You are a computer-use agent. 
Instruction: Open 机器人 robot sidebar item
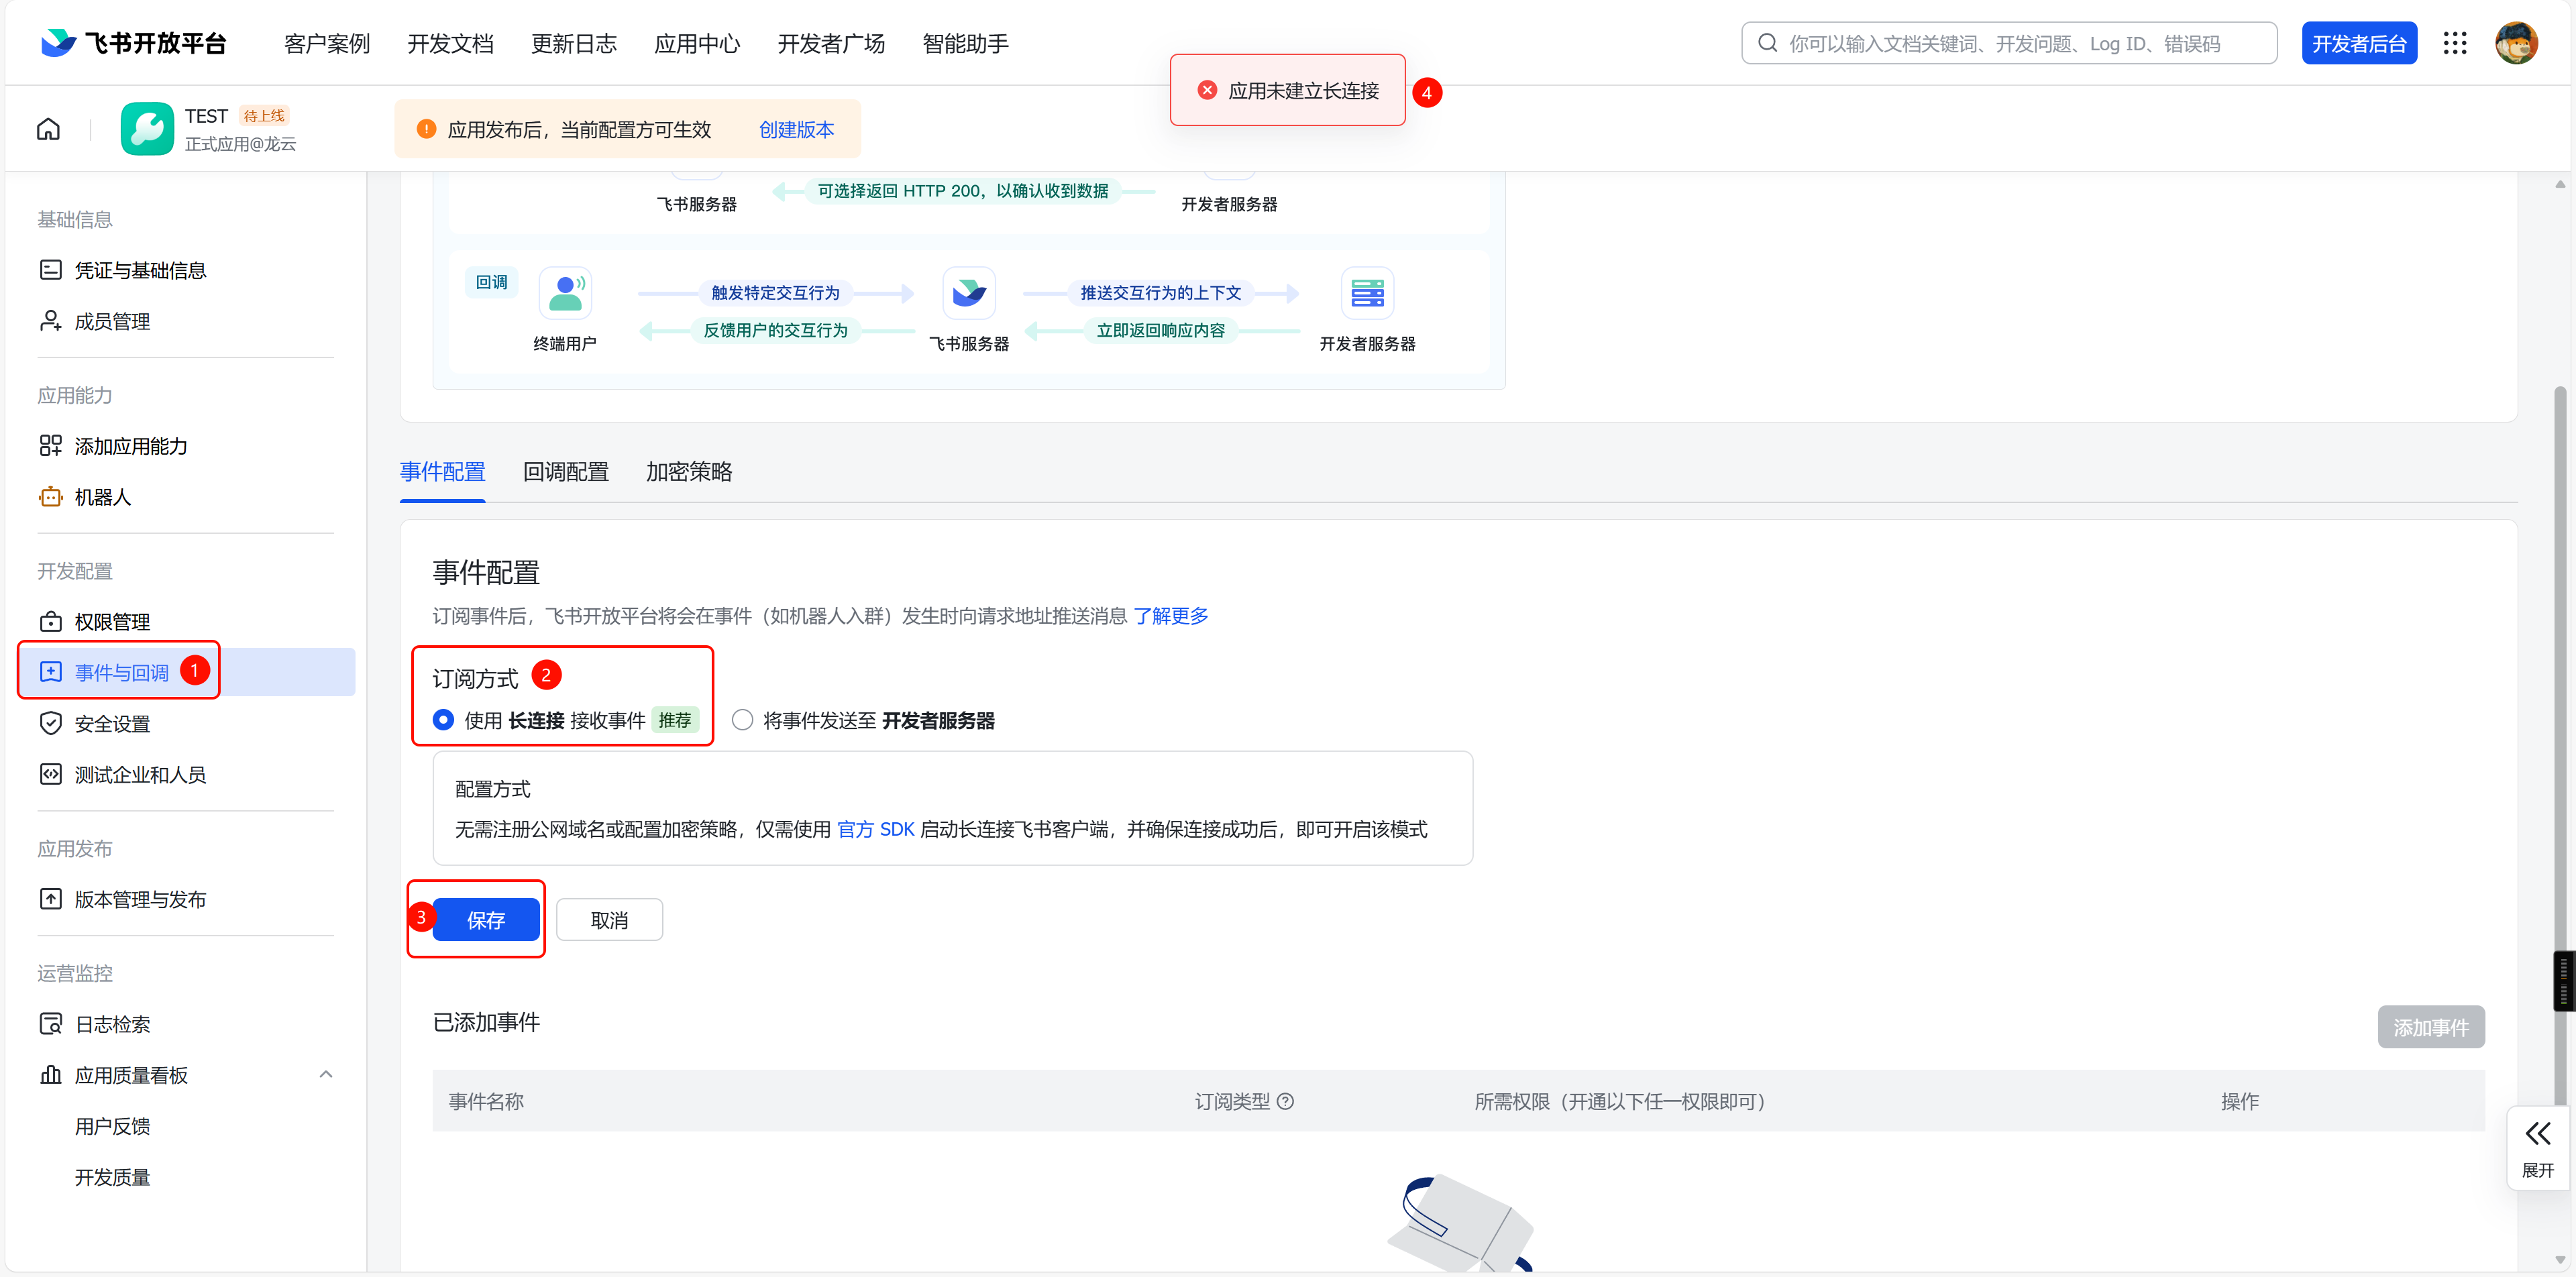click(x=102, y=497)
